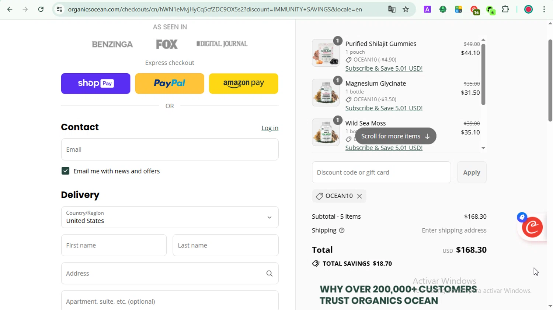Open the translate page icon

[x=392, y=9]
